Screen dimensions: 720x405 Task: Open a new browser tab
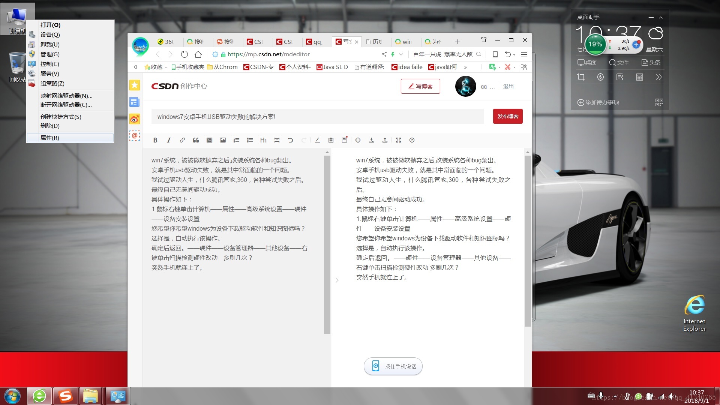457,42
